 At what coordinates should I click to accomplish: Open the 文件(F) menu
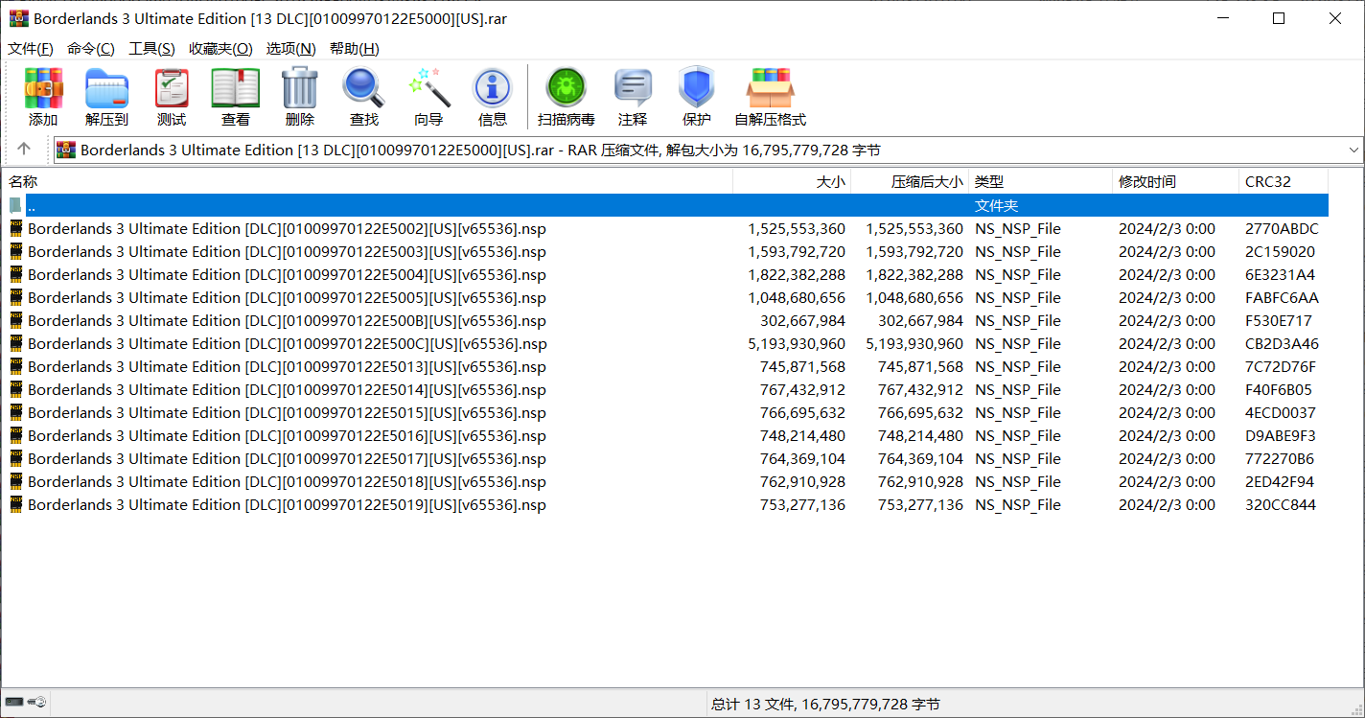31,49
